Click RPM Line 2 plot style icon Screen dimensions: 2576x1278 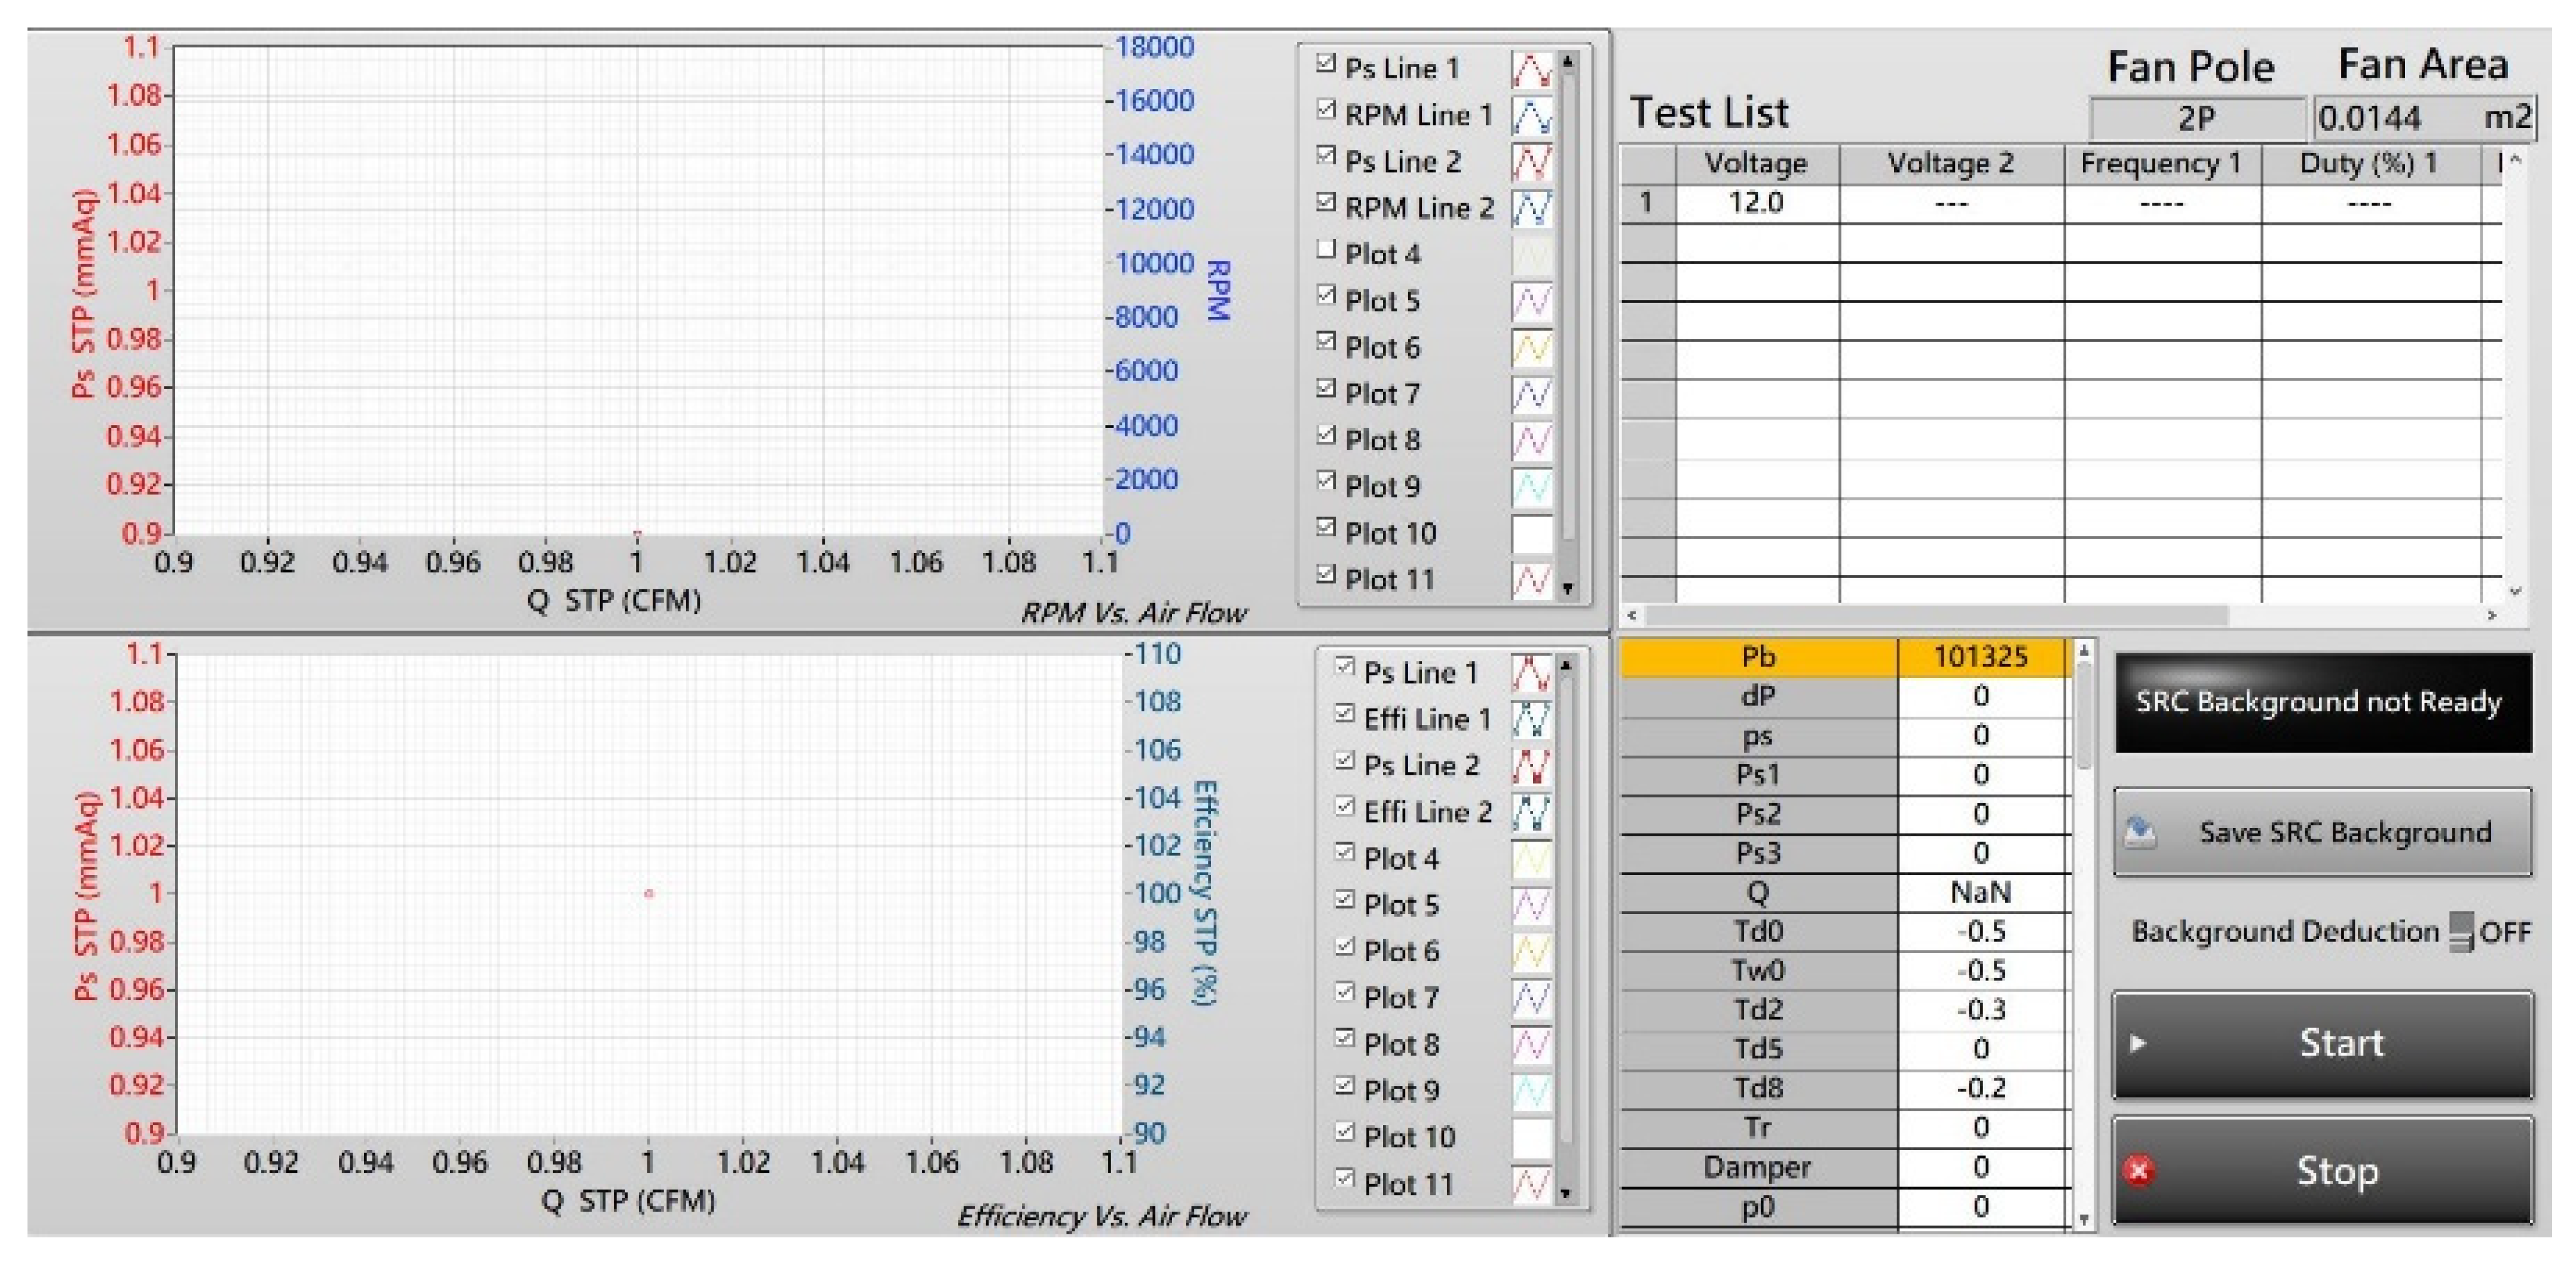tap(1531, 208)
